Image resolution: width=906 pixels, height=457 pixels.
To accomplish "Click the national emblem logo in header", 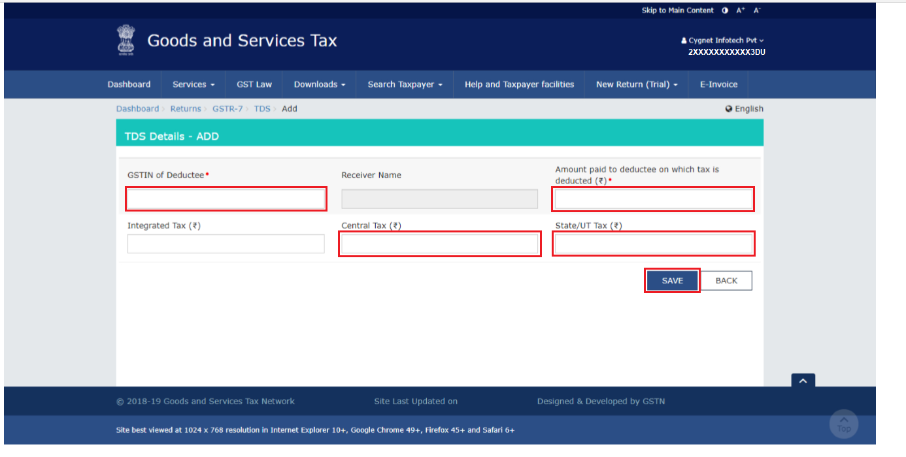I will click(x=126, y=40).
